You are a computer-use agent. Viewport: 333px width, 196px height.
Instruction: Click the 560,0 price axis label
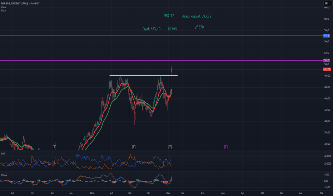(x=327, y=30)
